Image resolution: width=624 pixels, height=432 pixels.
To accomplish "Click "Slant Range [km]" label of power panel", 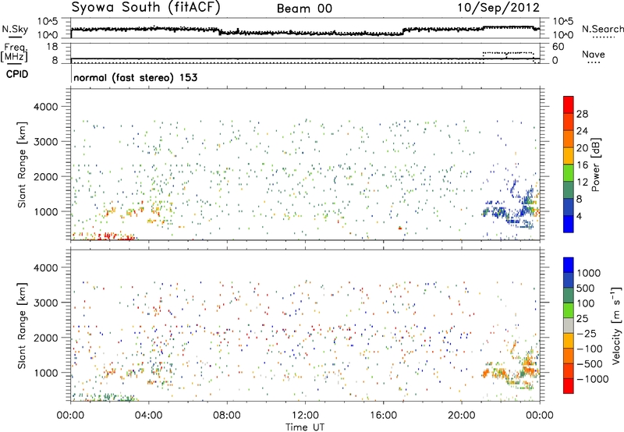I will (22, 165).
